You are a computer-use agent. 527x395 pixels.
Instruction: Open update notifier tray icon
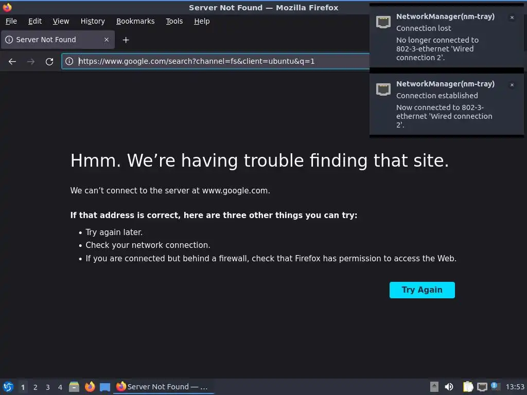pos(495,386)
